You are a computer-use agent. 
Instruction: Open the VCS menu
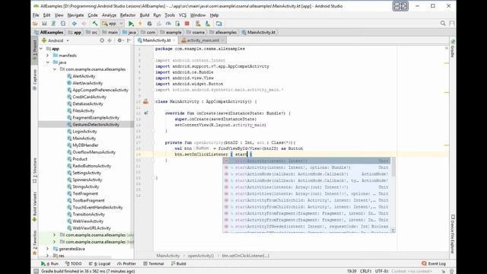coord(183,15)
